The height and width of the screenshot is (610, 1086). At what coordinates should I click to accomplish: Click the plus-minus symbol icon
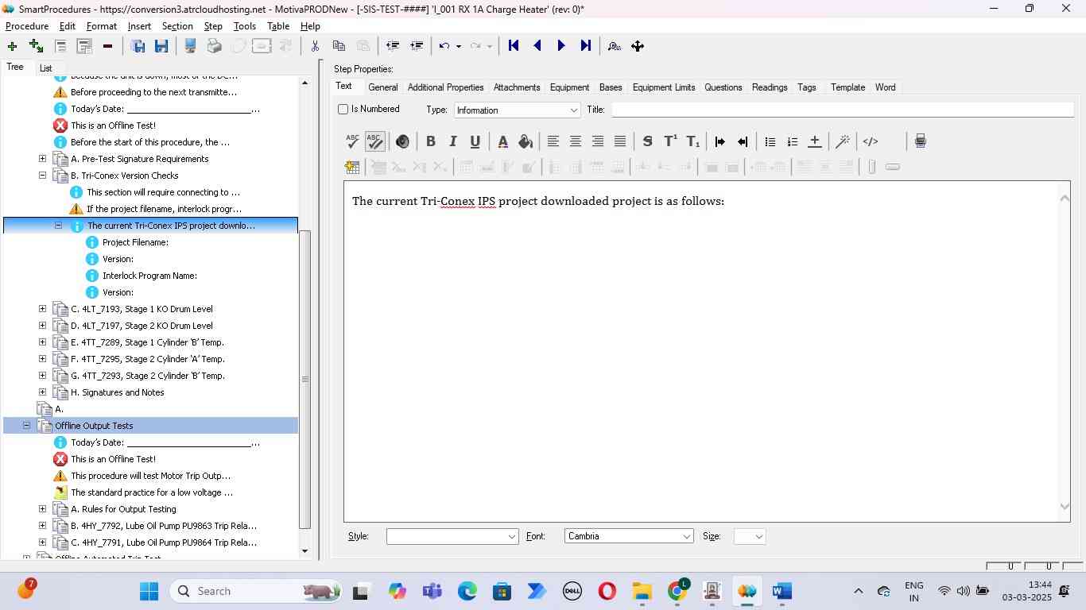tap(814, 141)
